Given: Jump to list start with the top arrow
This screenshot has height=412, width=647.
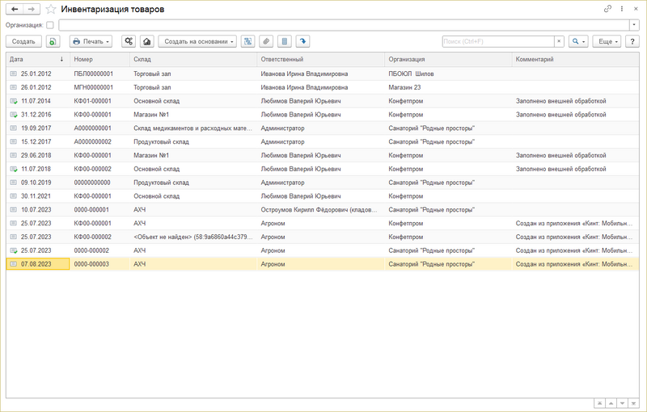Looking at the screenshot, I should click(599, 403).
